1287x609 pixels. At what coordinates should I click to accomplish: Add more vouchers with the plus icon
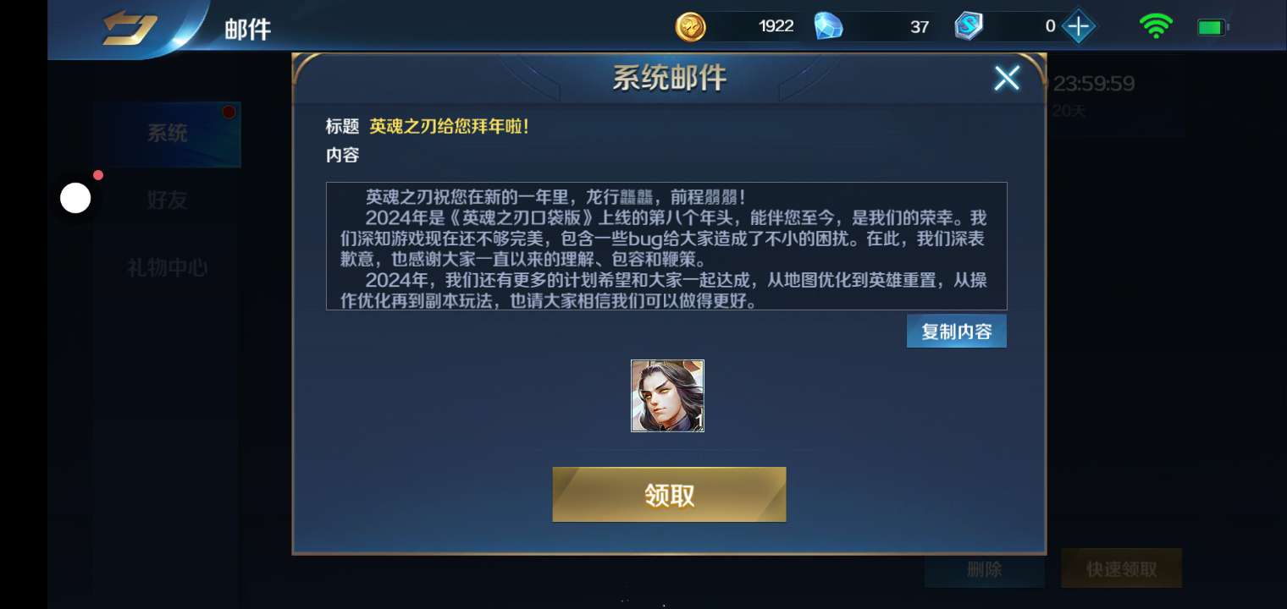point(1078,26)
